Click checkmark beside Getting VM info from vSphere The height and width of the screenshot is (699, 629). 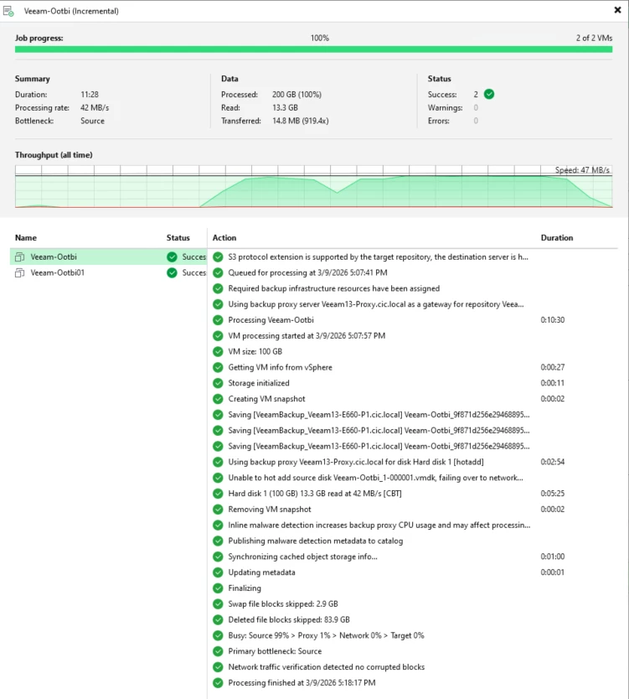(x=218, y=367)
